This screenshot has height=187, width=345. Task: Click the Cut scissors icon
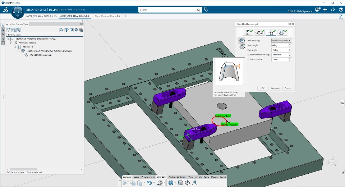click(x=126, y=183)
